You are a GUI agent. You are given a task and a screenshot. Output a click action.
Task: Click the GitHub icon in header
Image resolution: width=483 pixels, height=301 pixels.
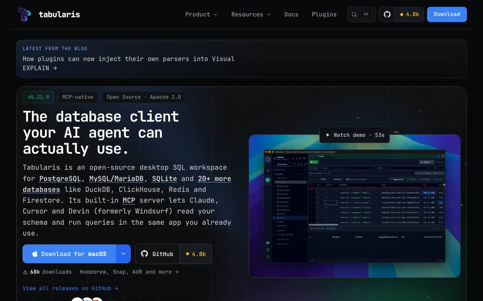click(387, 14)
